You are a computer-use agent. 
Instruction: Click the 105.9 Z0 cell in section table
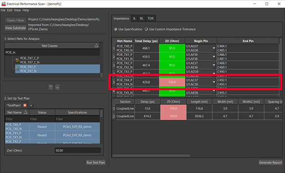coord(173,108)
